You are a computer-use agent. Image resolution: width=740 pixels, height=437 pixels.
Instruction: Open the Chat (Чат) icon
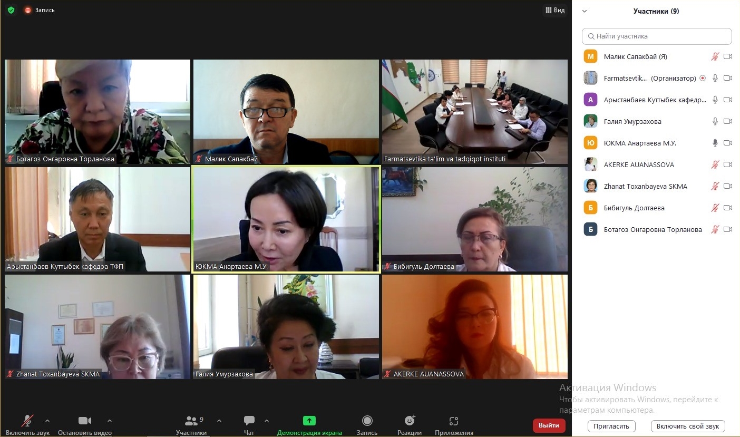(x=249, y=421)
